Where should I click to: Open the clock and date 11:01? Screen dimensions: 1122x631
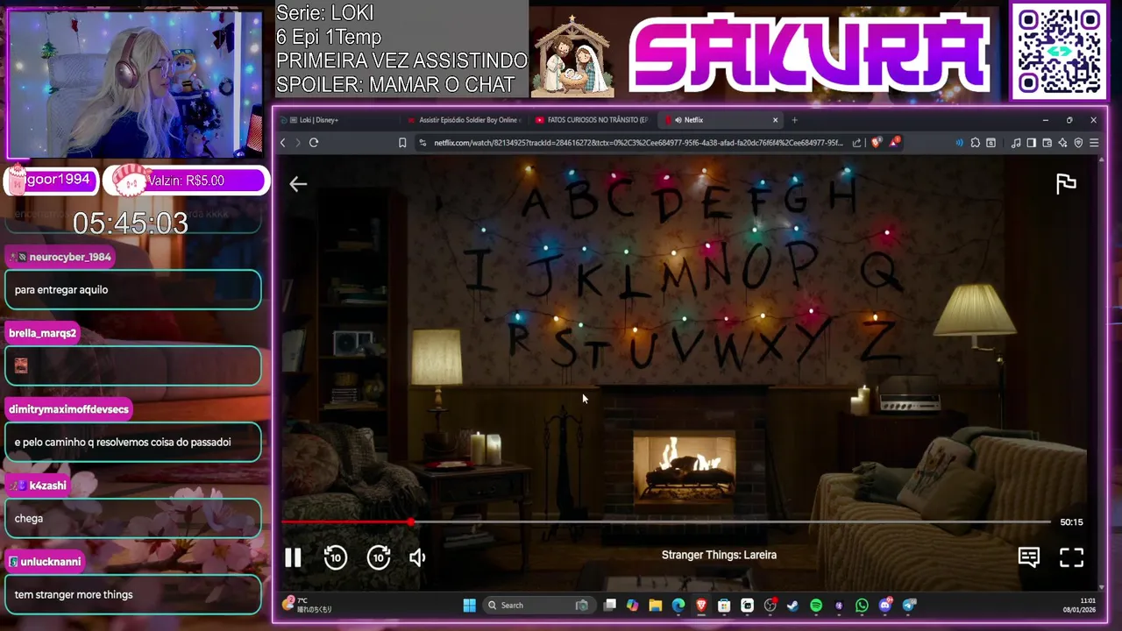pyautogui.click(x=1080, y=605)
